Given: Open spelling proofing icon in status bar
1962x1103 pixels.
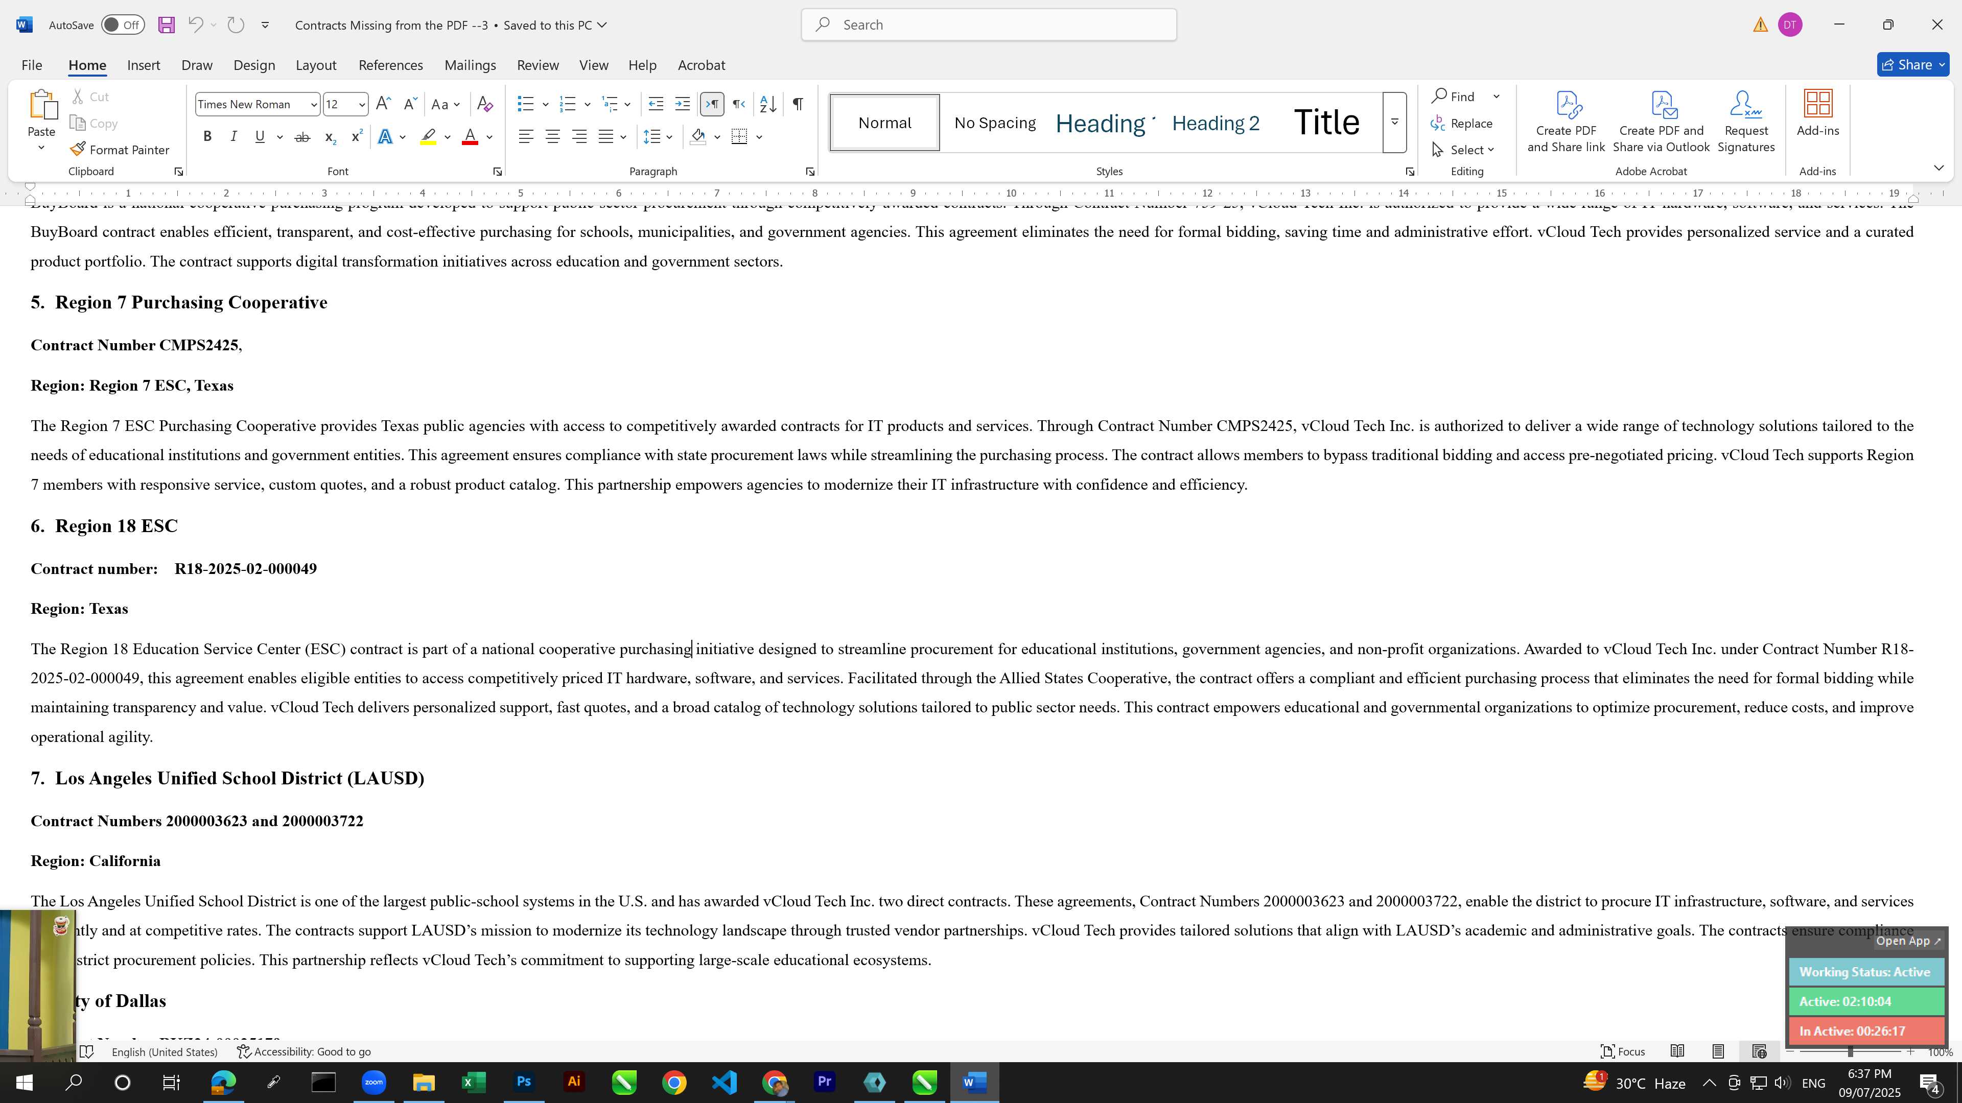Looking at the screenshot, I should click(87, 1051).
